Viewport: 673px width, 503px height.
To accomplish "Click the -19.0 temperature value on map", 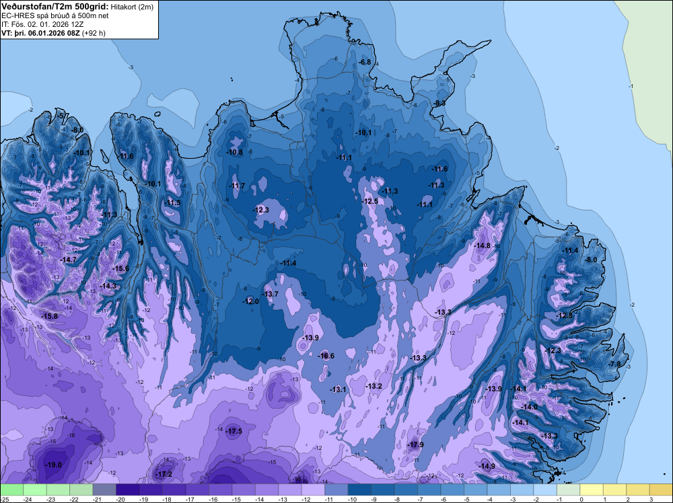I will [54, 465].
